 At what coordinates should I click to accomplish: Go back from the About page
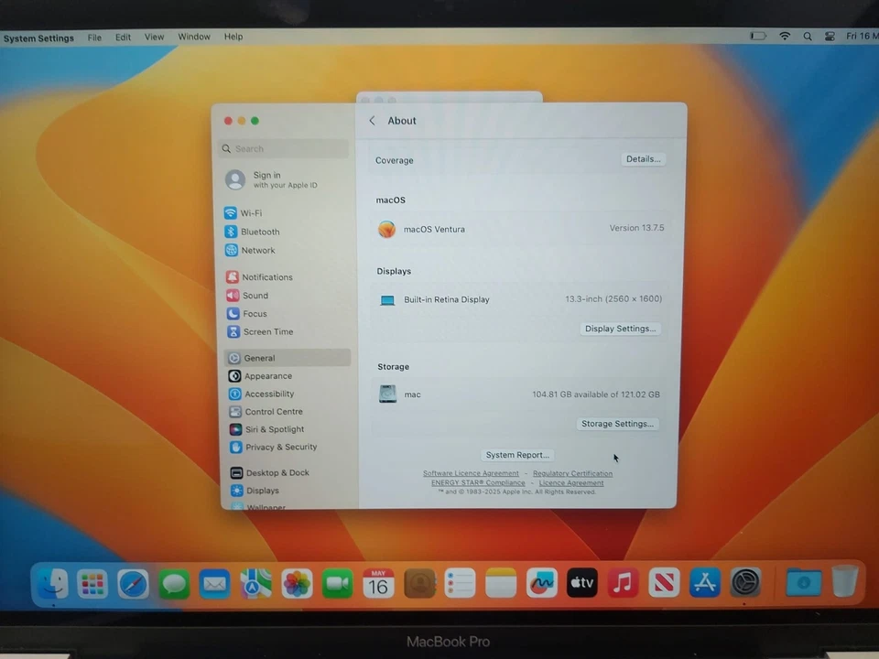tap(373, 121)
